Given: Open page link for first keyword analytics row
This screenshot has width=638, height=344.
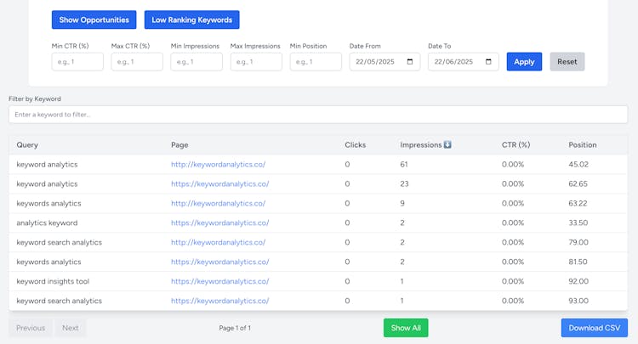Looking at the screenshot, I should (218, 164).
